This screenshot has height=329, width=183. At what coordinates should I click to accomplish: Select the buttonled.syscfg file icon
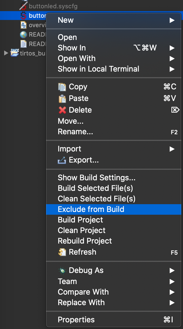point(24,6)
